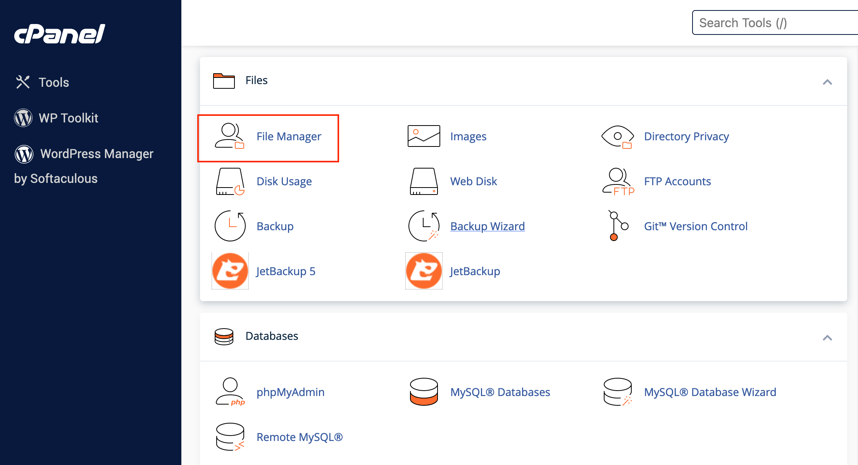Click the cPanel logo
Viewport: 858px width, 465px height.
(x=60, y=34)
